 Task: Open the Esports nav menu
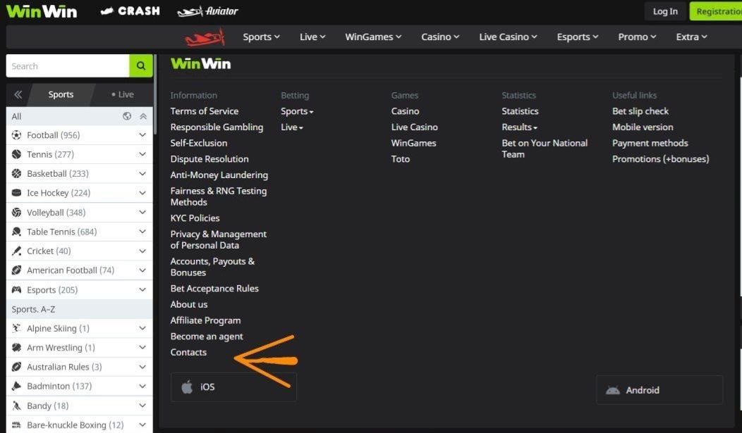(578, 37)
